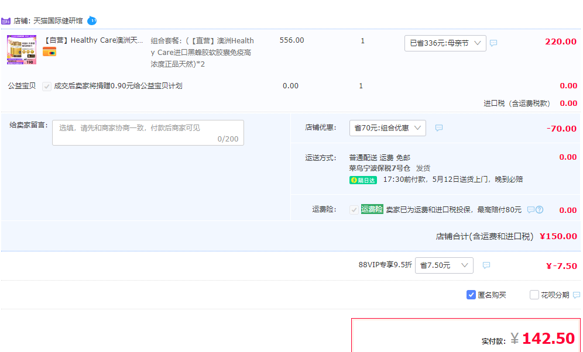This screenshot has height=352, width=583.
Task: Open the 运费险 help question-mark icon
Action: click(540, 210)
